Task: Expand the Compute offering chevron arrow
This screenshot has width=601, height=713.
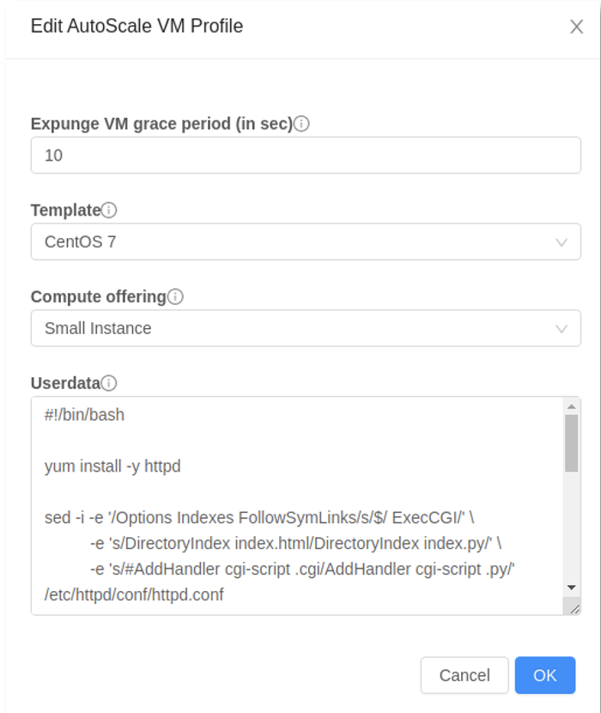Action: [x=562, y=329]
